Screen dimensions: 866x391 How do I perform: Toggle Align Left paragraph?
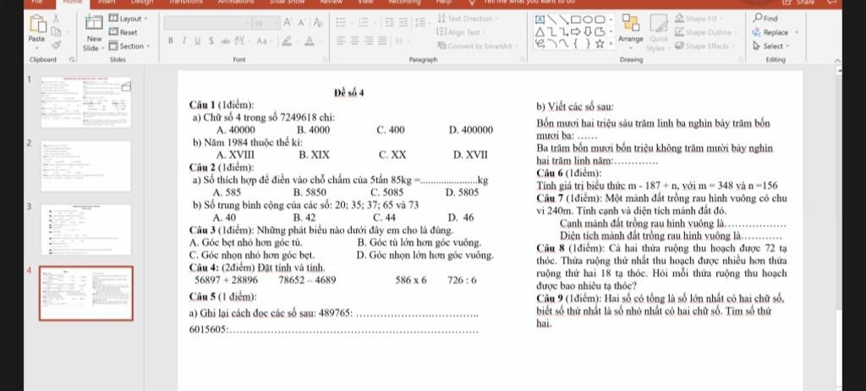(x=341, y=41)
